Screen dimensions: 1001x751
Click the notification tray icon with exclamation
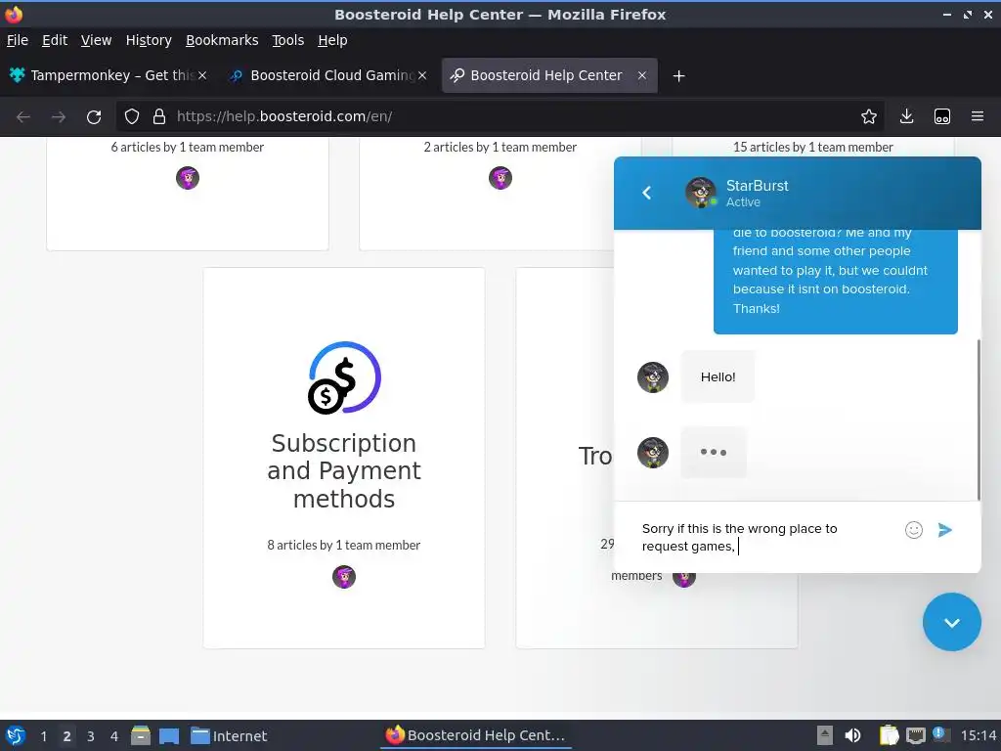tap(939, 734)
